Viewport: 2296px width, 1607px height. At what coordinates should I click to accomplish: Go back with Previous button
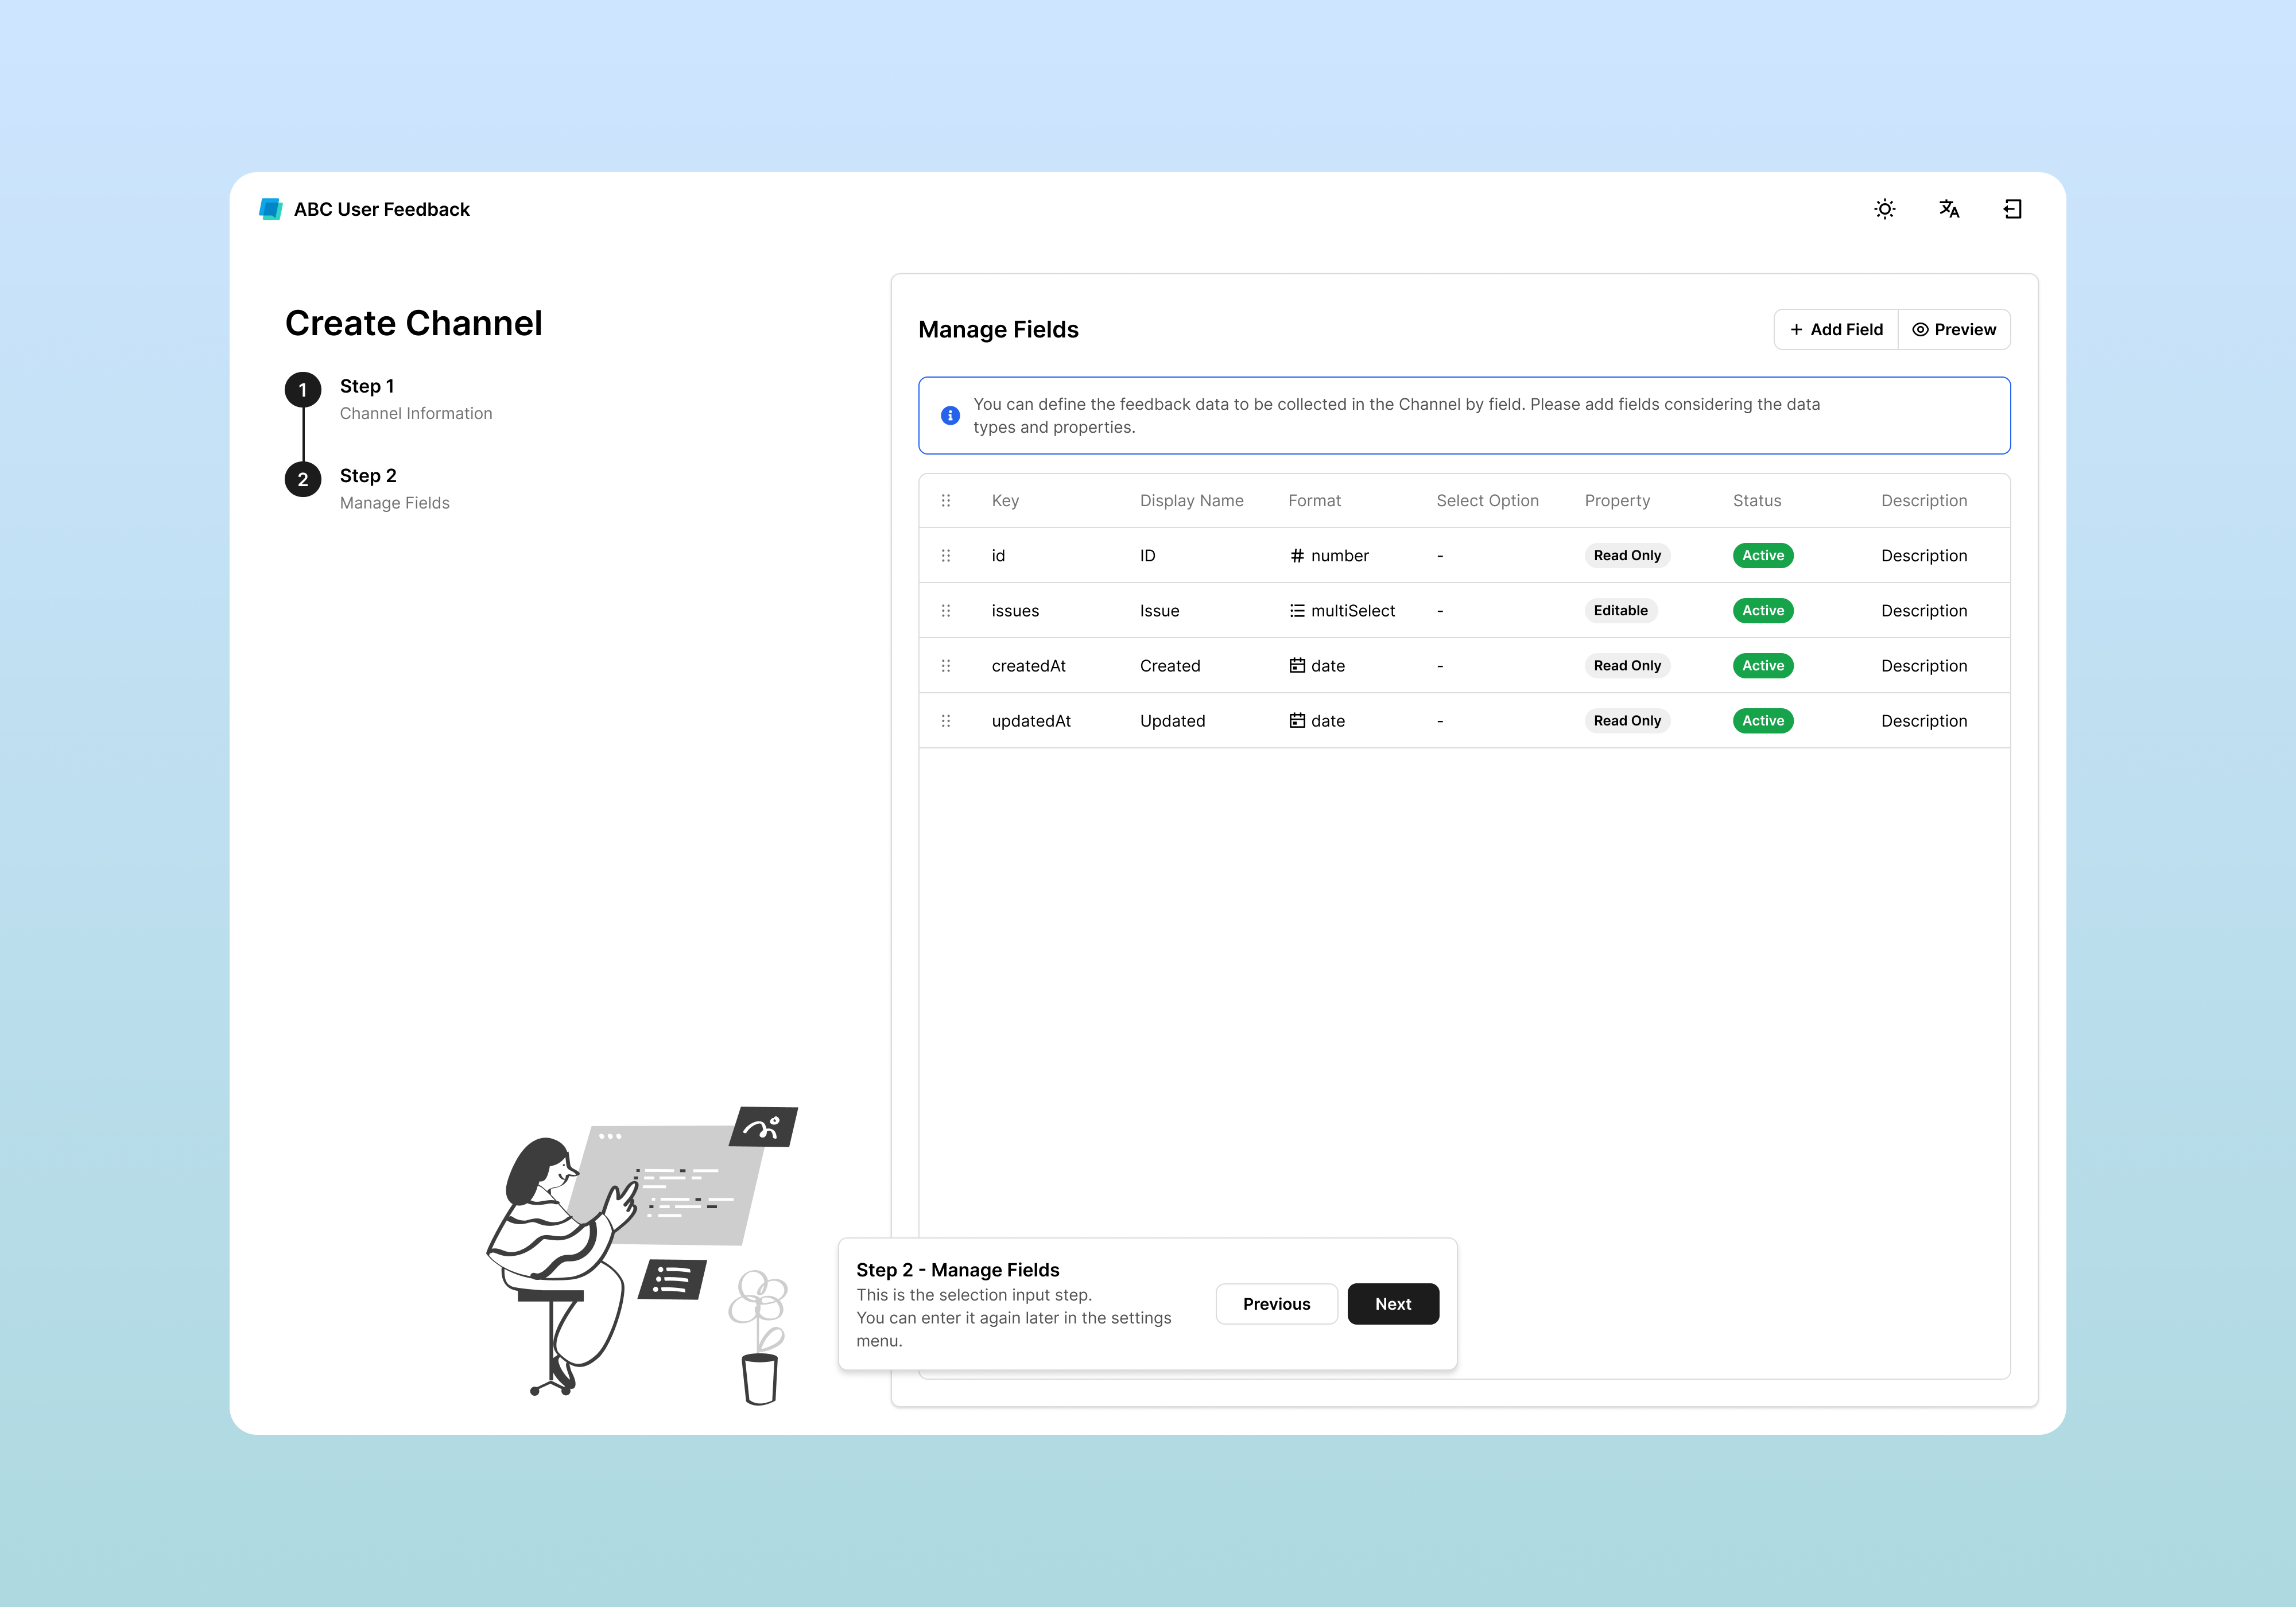[1276, 1303]
